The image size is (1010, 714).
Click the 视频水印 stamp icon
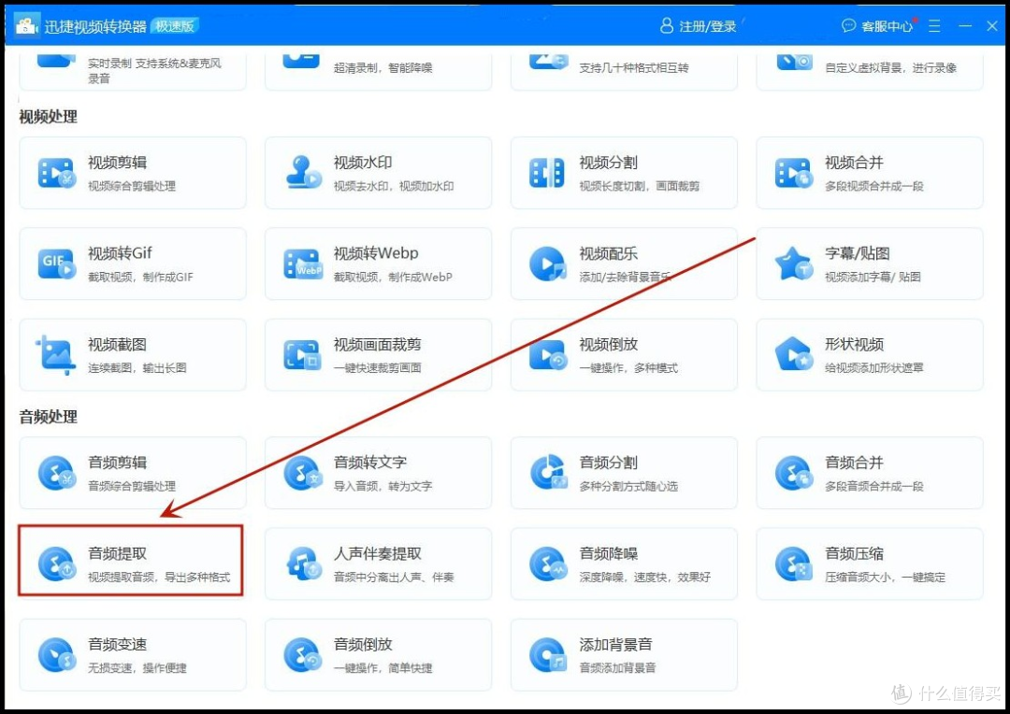coord(303,173)
